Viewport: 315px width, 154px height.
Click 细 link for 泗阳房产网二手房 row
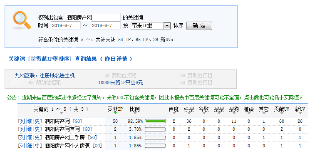tap(30, 137)
